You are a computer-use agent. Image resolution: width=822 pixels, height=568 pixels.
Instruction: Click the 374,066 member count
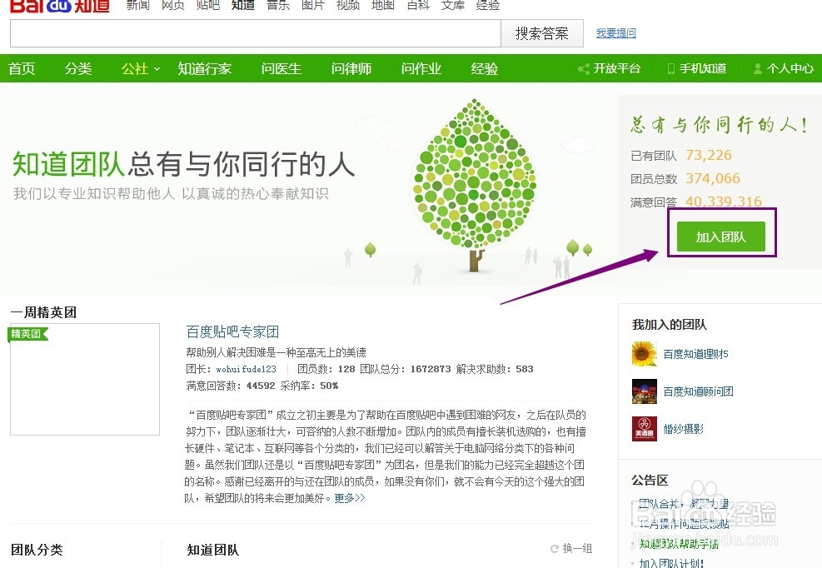click(x=713, y=178)
